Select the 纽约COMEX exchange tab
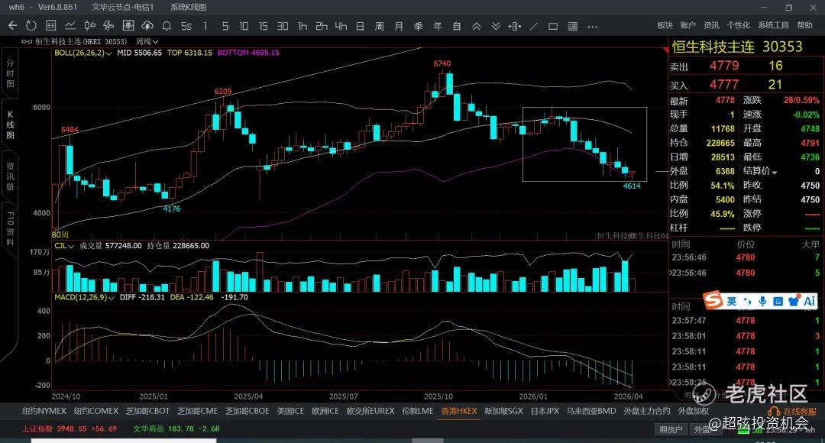825x443 pixels. (95, 411)
